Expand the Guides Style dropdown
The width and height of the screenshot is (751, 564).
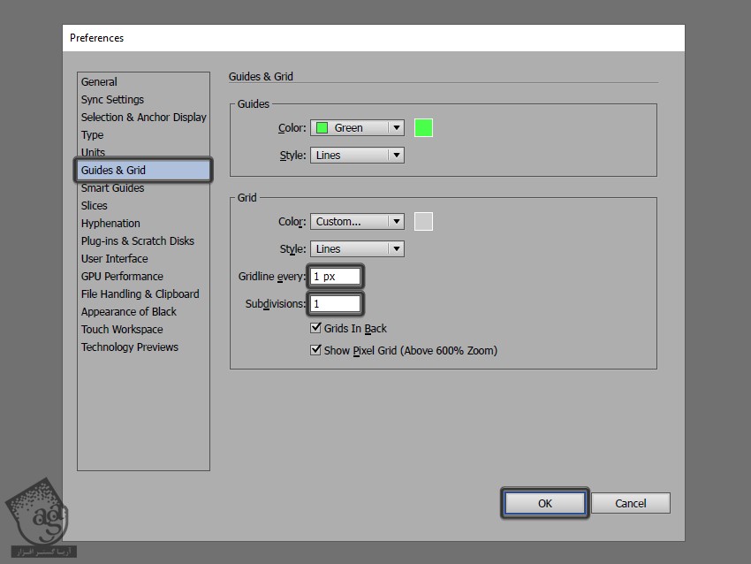point(357,155)
